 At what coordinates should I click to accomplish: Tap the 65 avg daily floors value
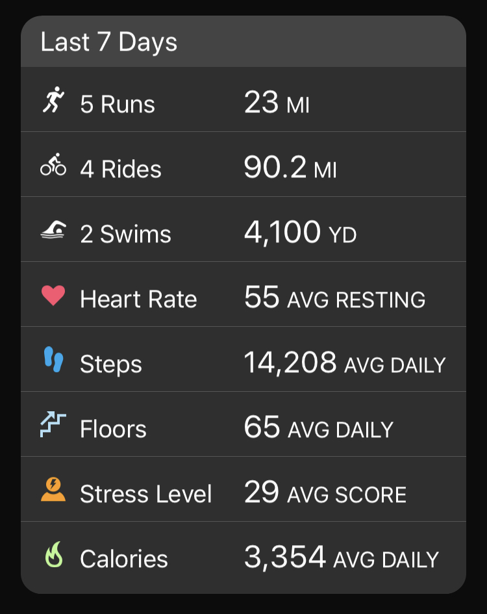coord(318,429)
